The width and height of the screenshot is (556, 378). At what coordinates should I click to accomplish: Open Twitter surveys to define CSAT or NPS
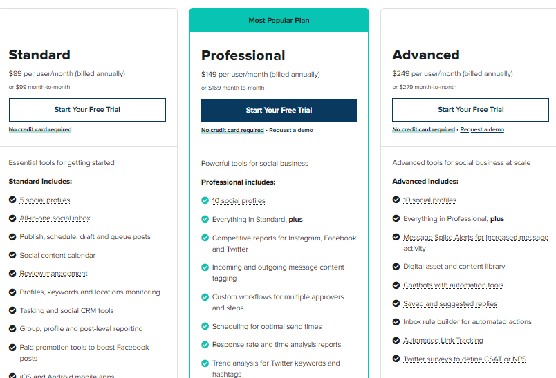click(465, 359)
